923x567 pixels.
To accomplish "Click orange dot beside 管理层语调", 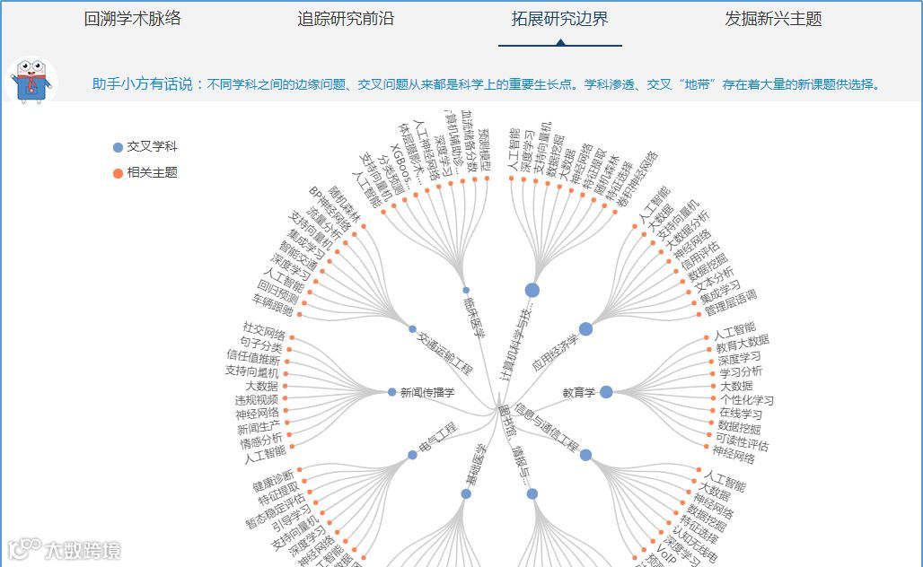I will coord(699,315).
